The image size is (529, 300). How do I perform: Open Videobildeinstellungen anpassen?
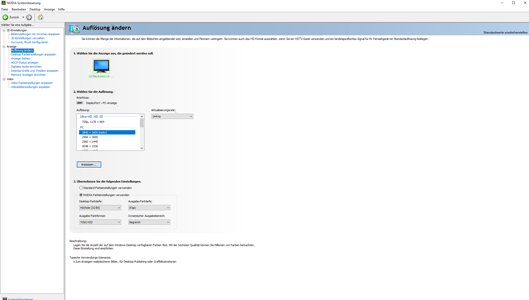pos(31,87)
